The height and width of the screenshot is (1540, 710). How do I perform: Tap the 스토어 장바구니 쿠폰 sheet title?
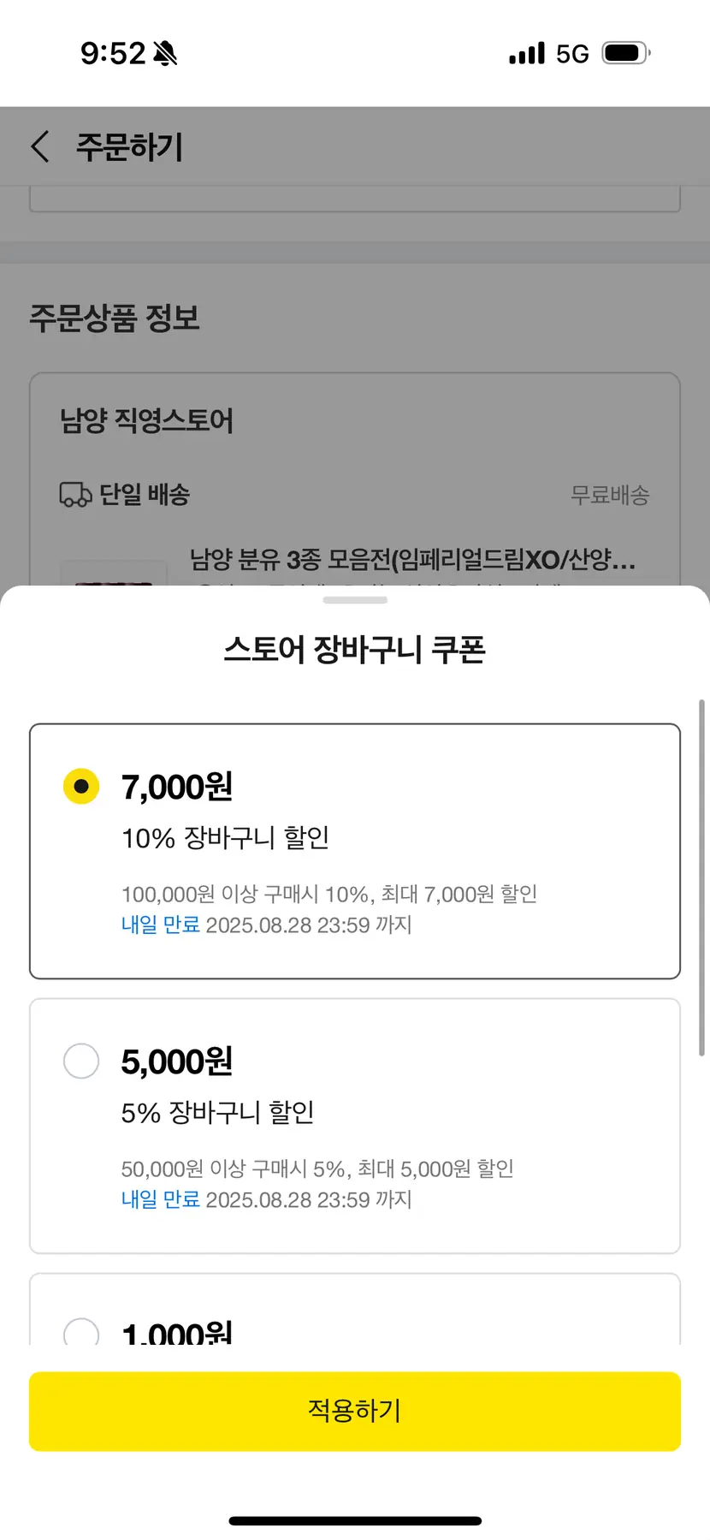click(355, 649)
